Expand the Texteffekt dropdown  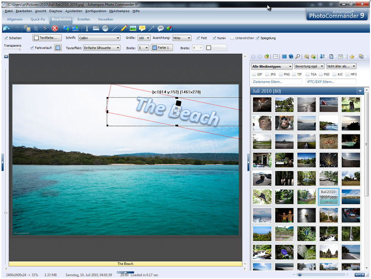(102, 48)
